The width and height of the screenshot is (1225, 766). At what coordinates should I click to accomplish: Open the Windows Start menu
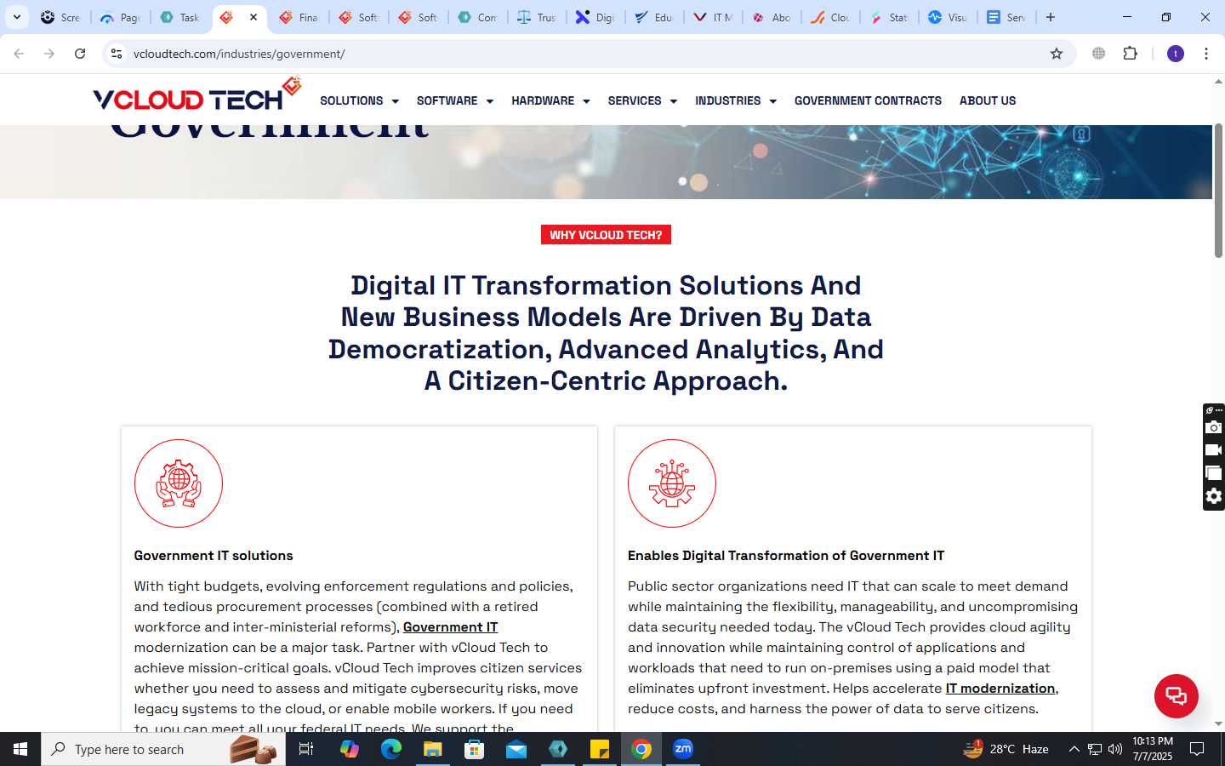(x=20, y=749)
